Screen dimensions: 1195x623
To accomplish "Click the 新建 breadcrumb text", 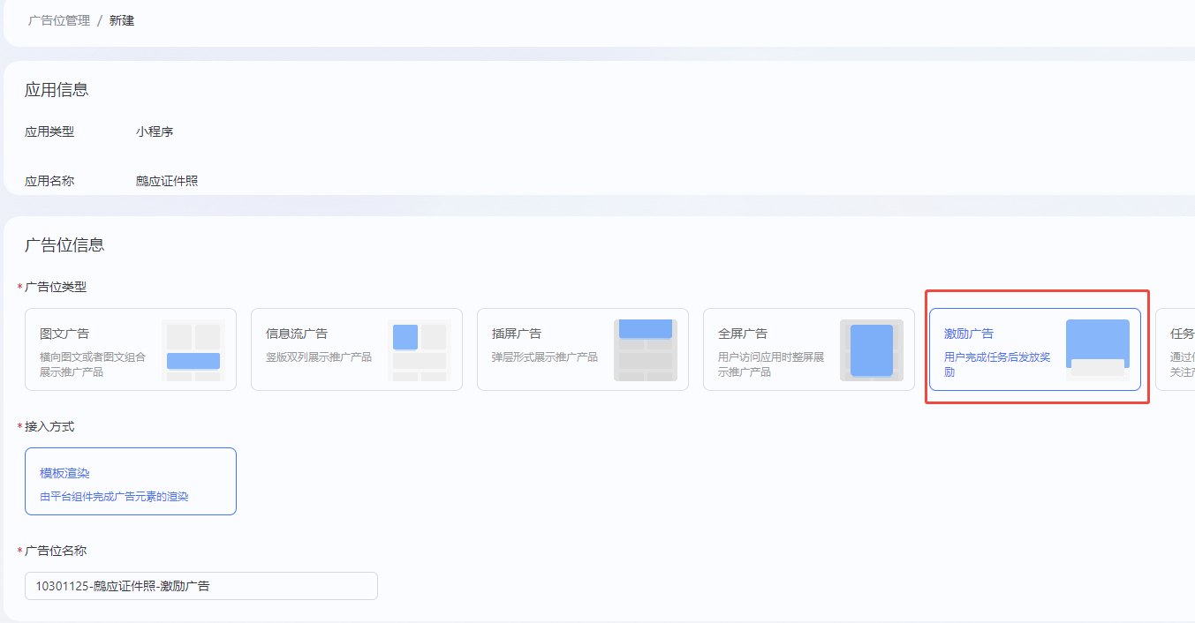I will coord(122,20).
